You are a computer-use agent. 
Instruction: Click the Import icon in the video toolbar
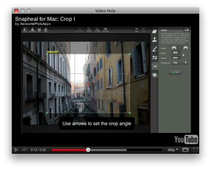click(25, 30)
